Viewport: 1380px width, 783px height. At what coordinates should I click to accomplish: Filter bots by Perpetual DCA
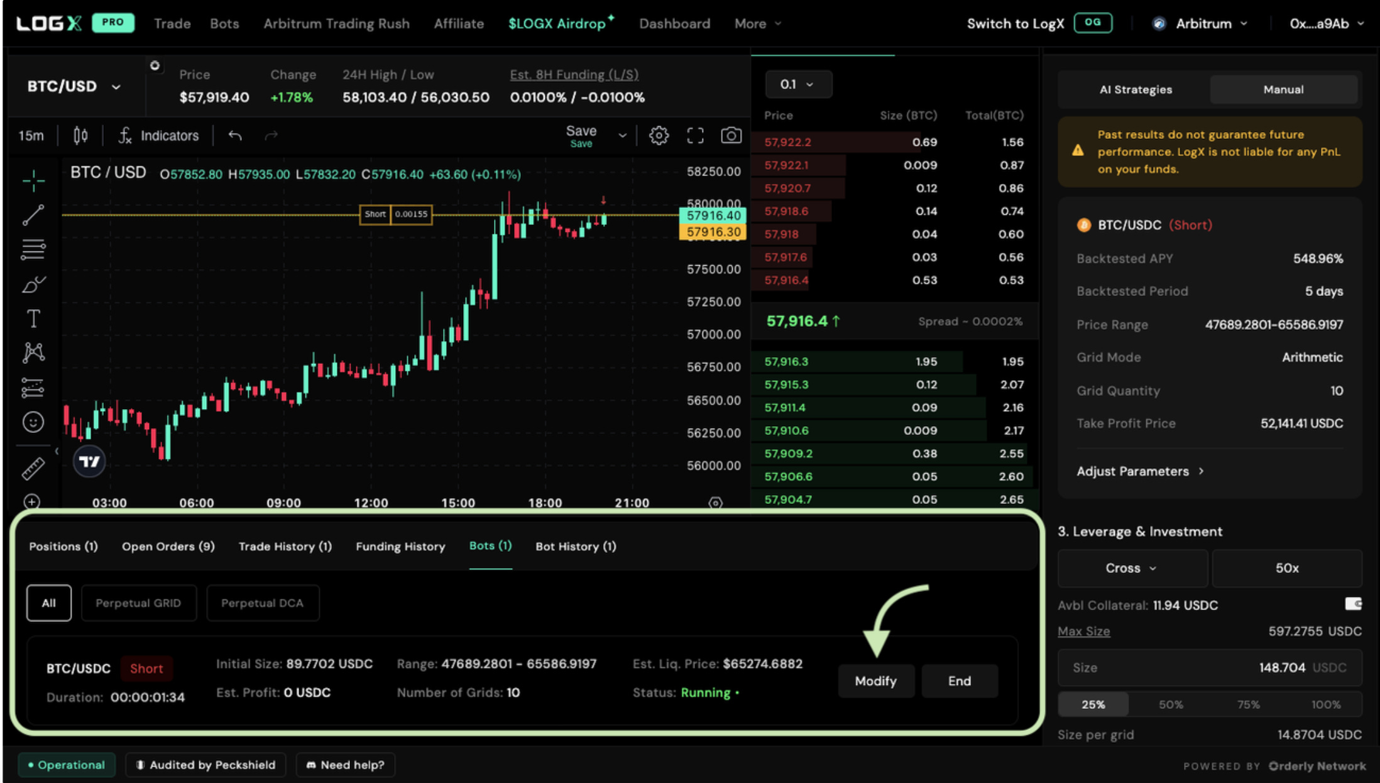tap(262, 603)
